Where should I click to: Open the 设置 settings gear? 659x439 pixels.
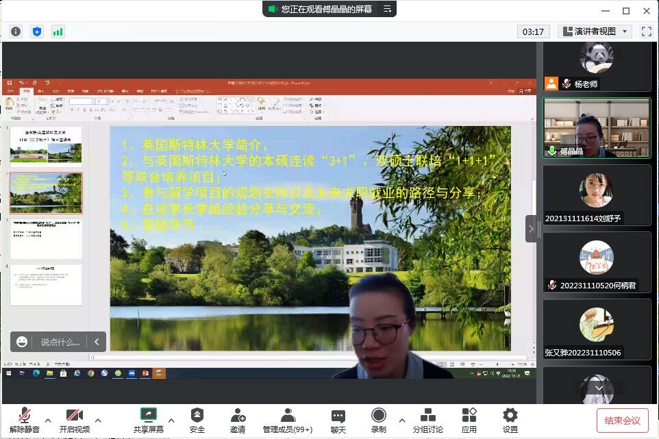pyautogui.click(x=510, y=420)
